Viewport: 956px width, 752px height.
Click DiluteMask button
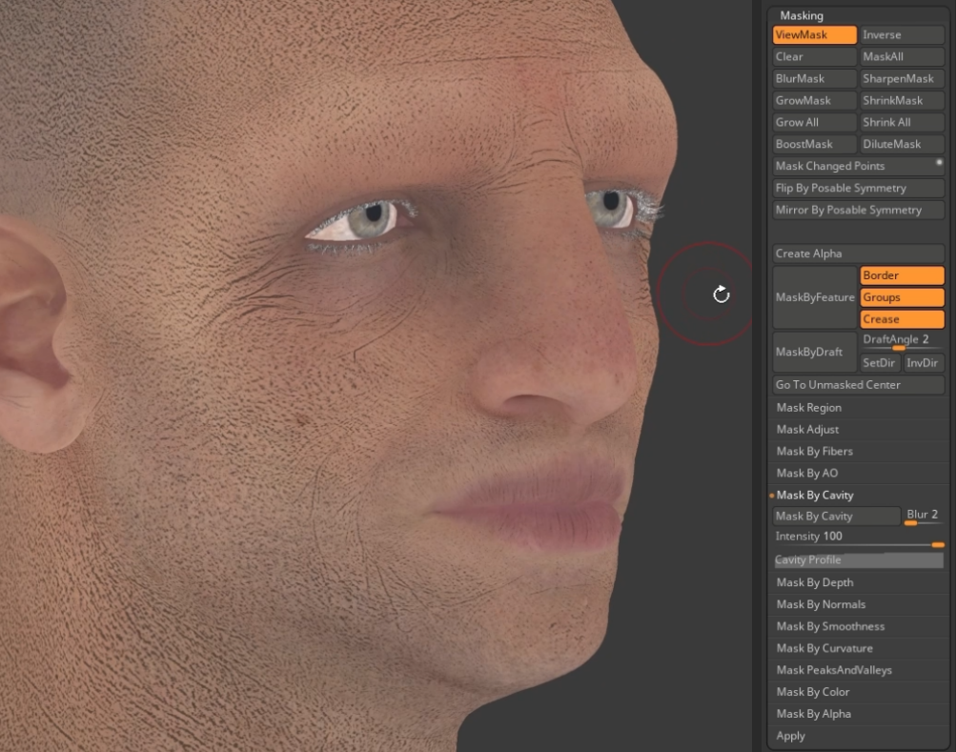click(x=902, y=145)
